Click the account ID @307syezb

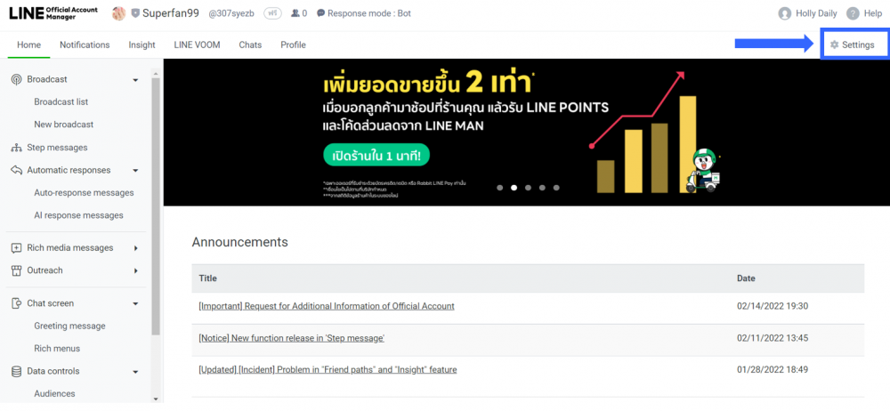click(233, 13)
